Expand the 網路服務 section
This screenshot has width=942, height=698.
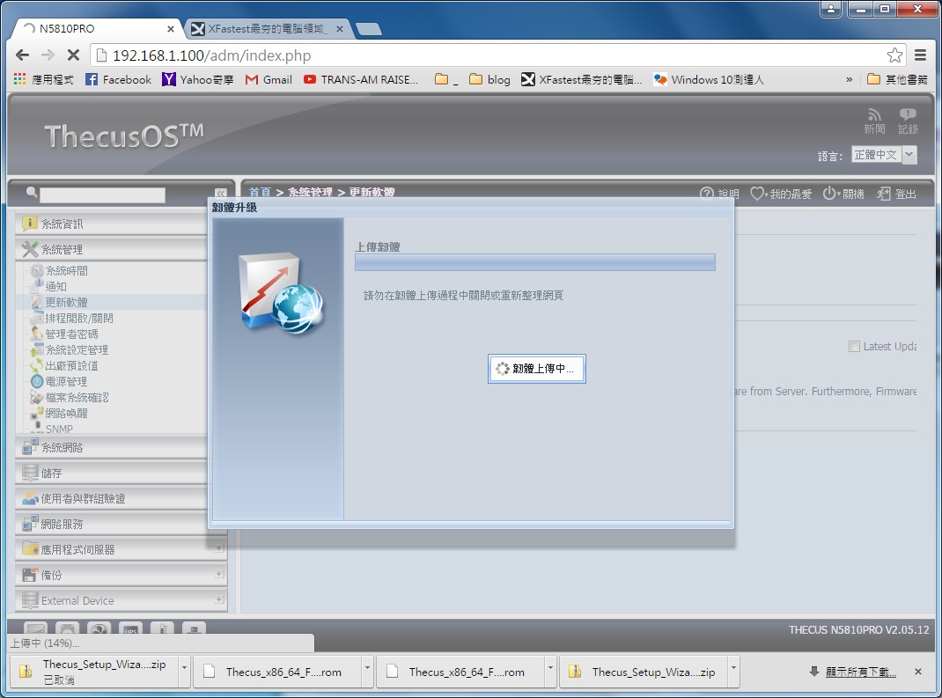pos(112,525)
